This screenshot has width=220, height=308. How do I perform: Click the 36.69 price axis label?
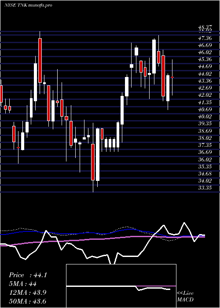205,152
